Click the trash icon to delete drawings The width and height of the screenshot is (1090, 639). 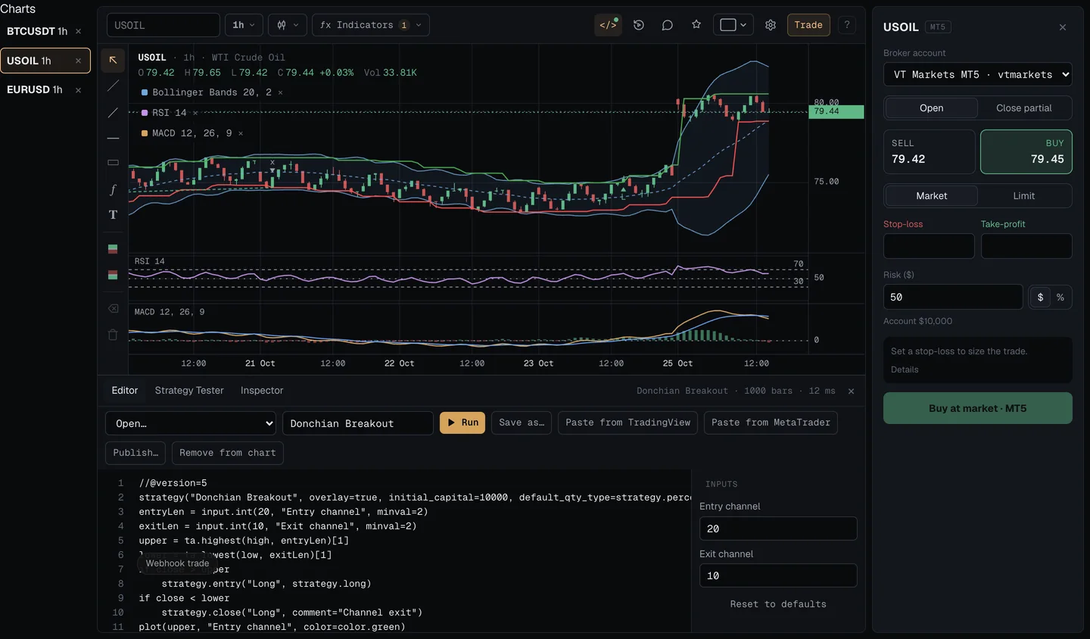113,335
